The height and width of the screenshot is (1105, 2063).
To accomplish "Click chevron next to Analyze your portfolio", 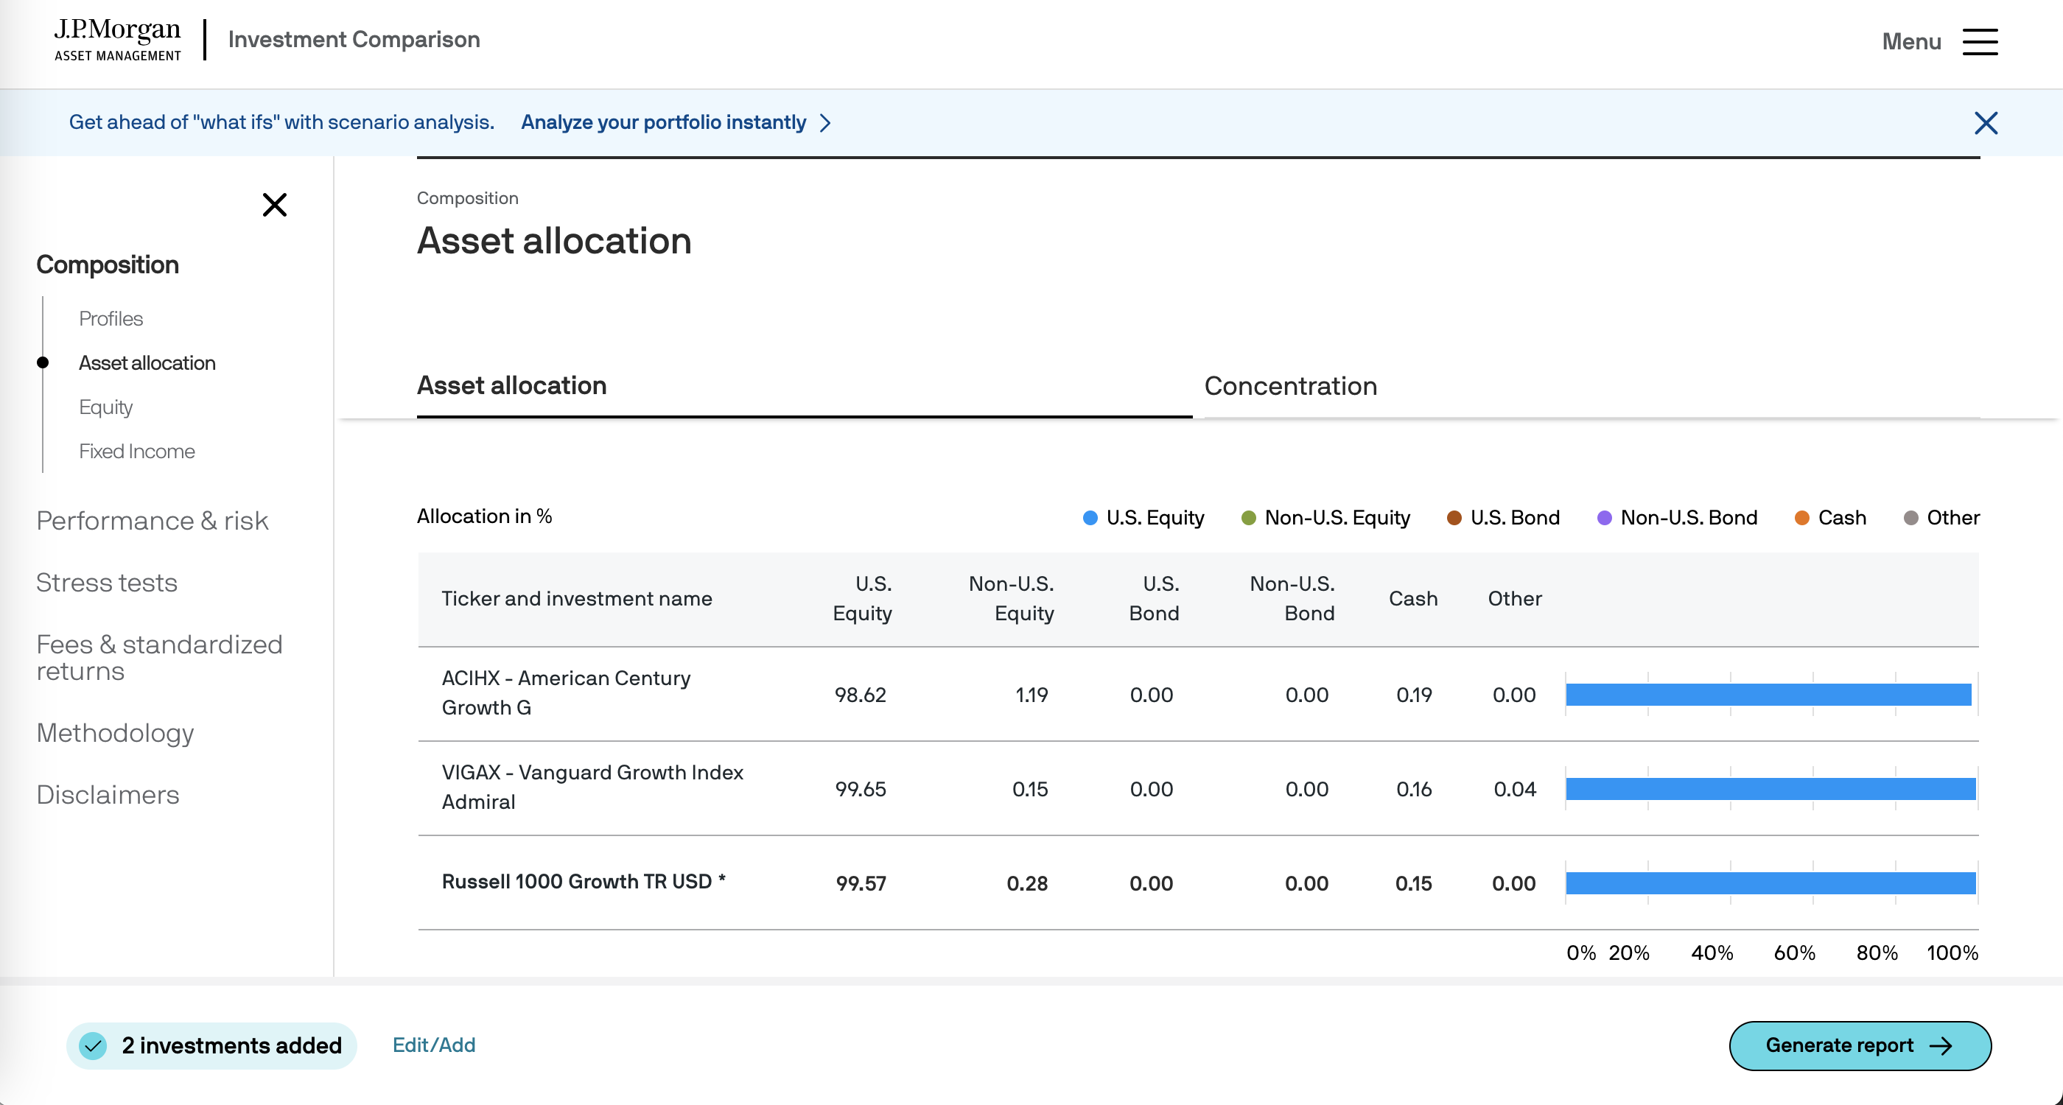I will click(826, 122).
